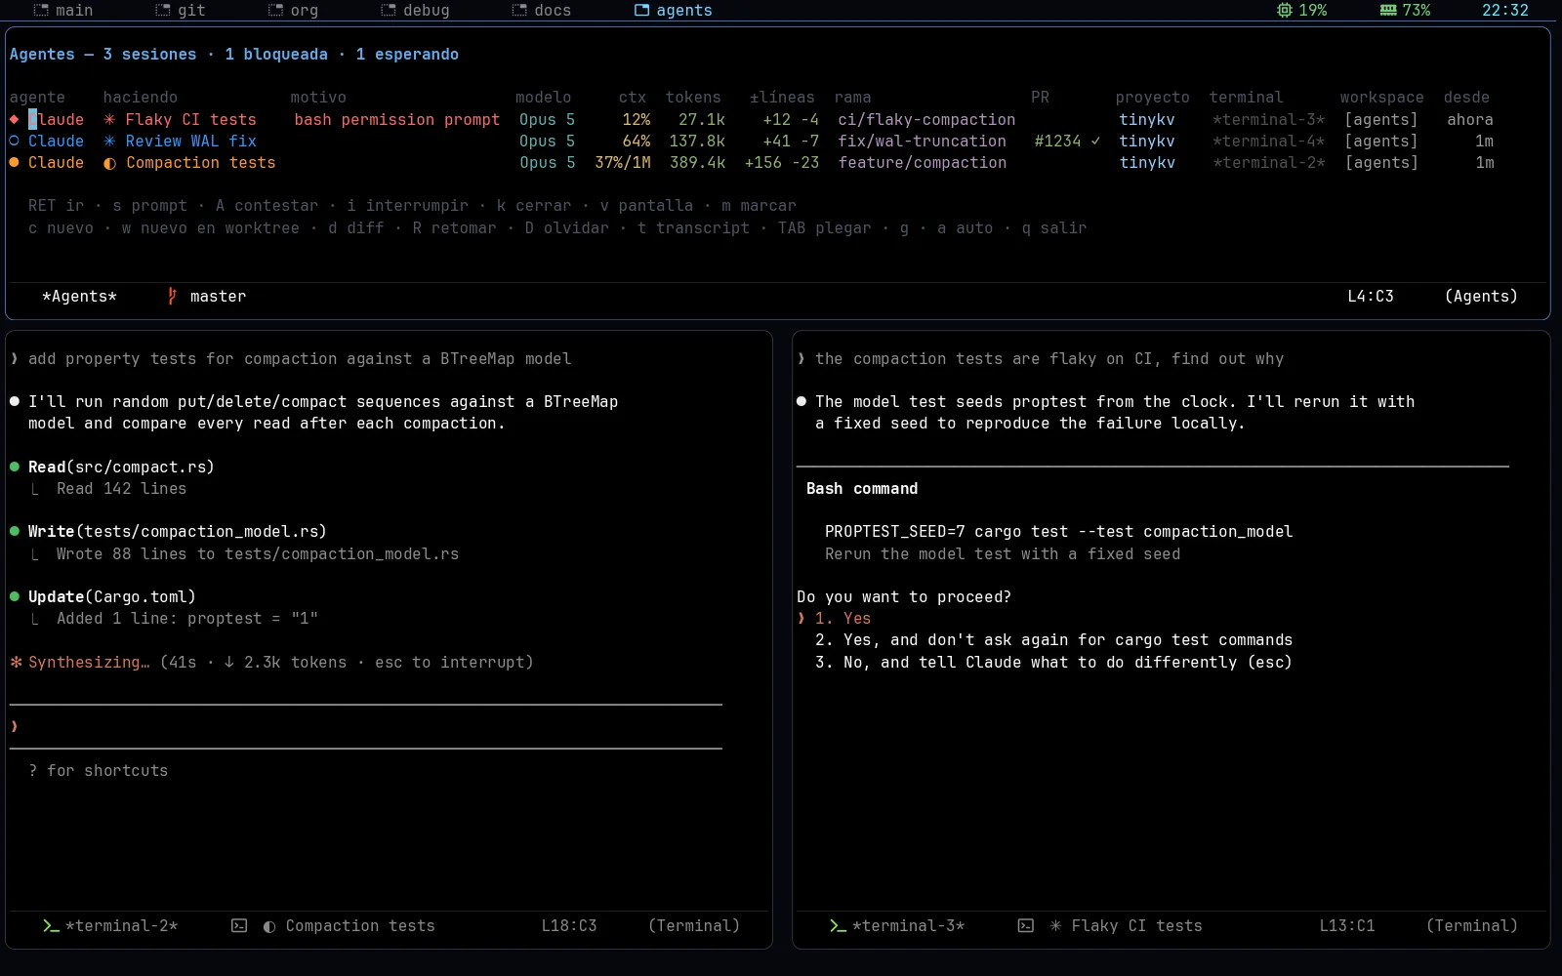Open the git workspace tab
The width and height of the screenshot is (1562, 976).
coord(181,10)
